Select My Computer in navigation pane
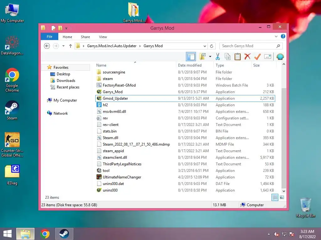 point(65,100)
